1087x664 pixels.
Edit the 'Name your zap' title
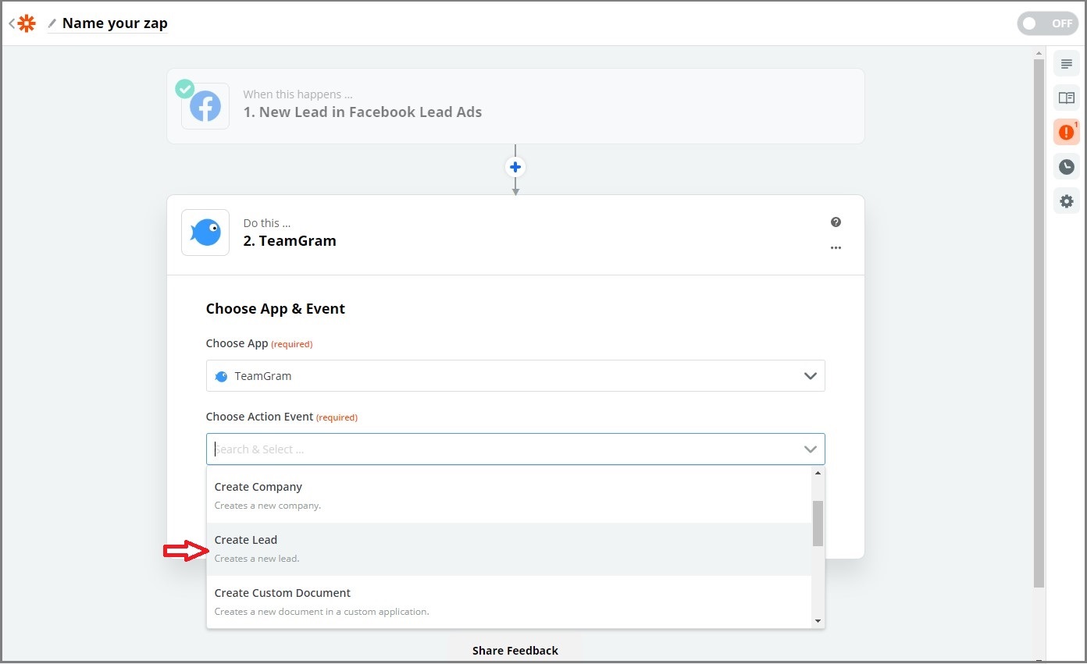click(115, 23)
